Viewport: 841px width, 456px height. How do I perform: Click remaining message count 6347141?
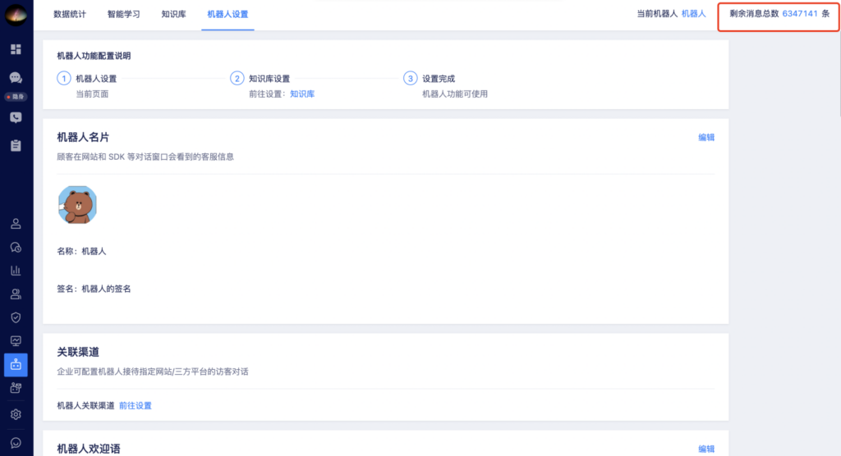pyautogui.click(x=800, y=14)
